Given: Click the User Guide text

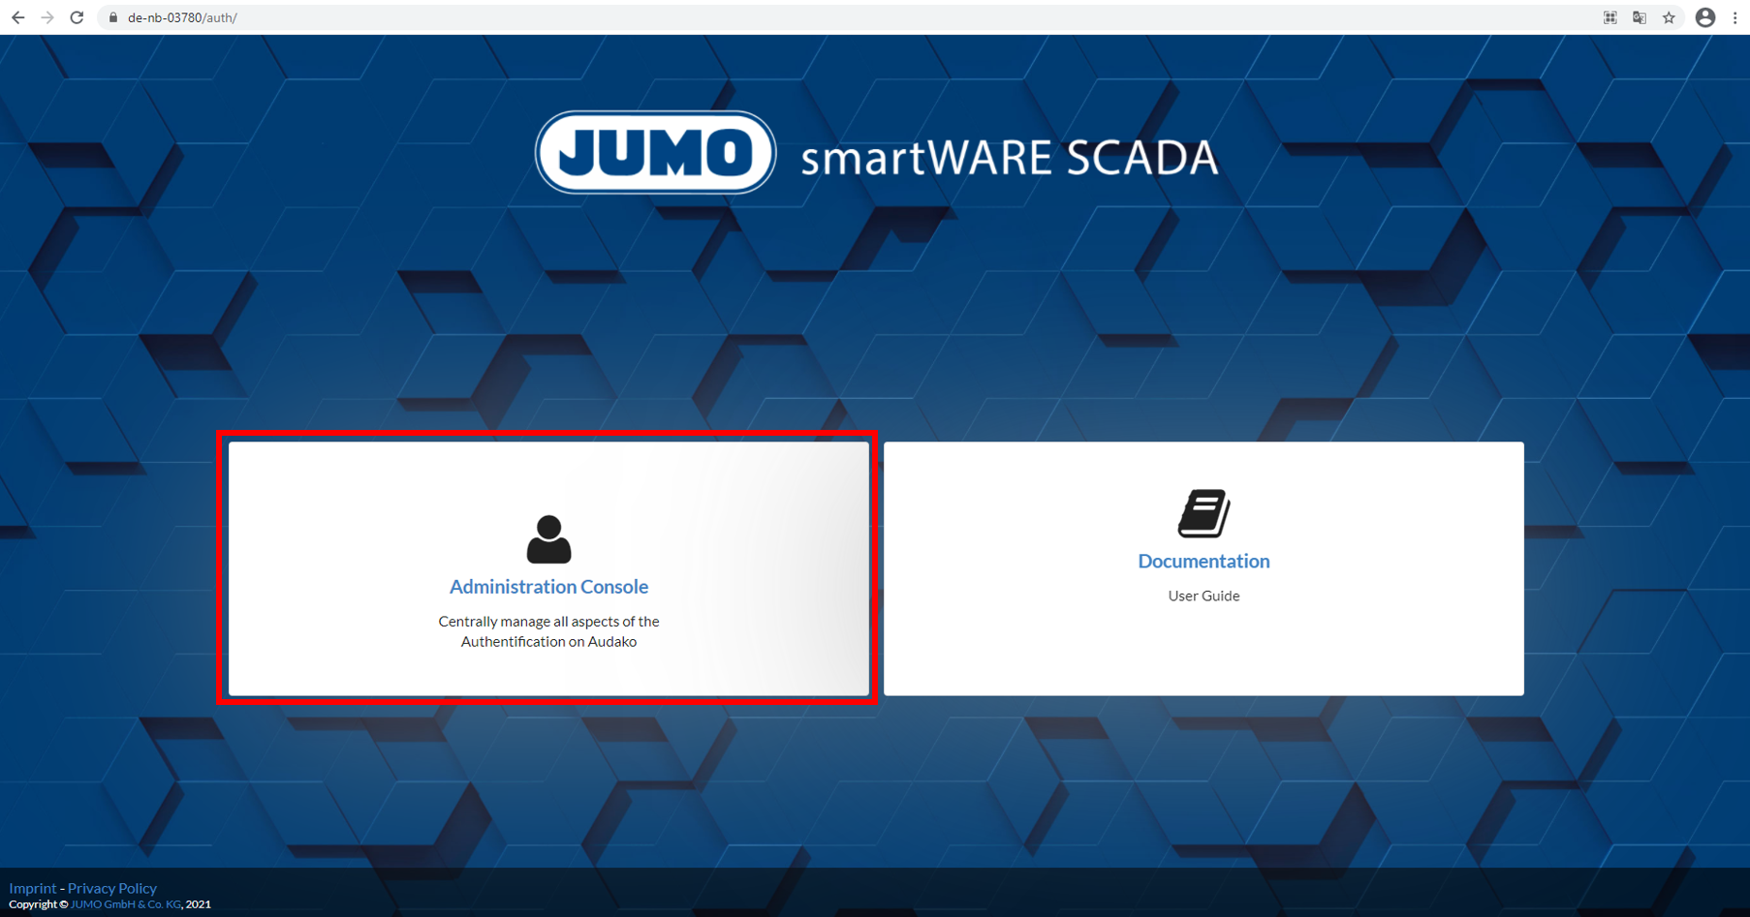Looking at the screenshot, I should 1203,596.
